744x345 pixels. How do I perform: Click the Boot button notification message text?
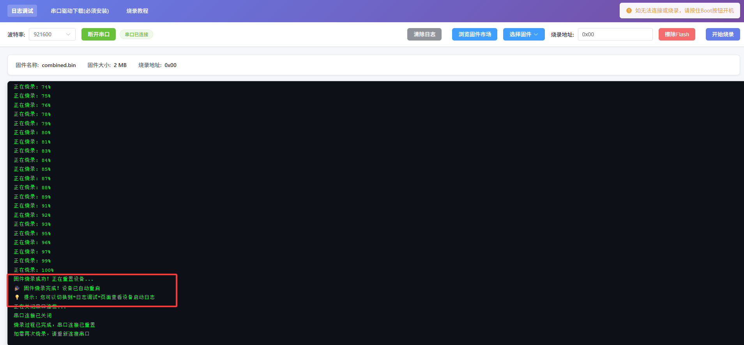[x=684, y=11]
